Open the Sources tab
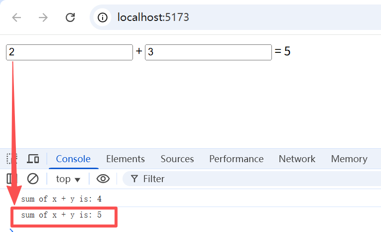 pyautogui.click(x=177, y=159)
